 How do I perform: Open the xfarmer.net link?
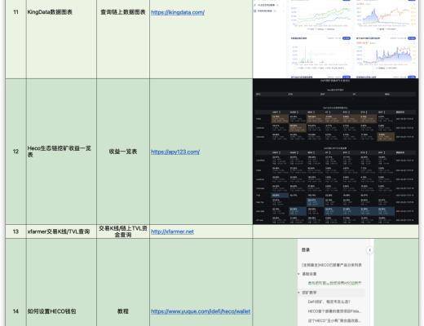[172, 231]
